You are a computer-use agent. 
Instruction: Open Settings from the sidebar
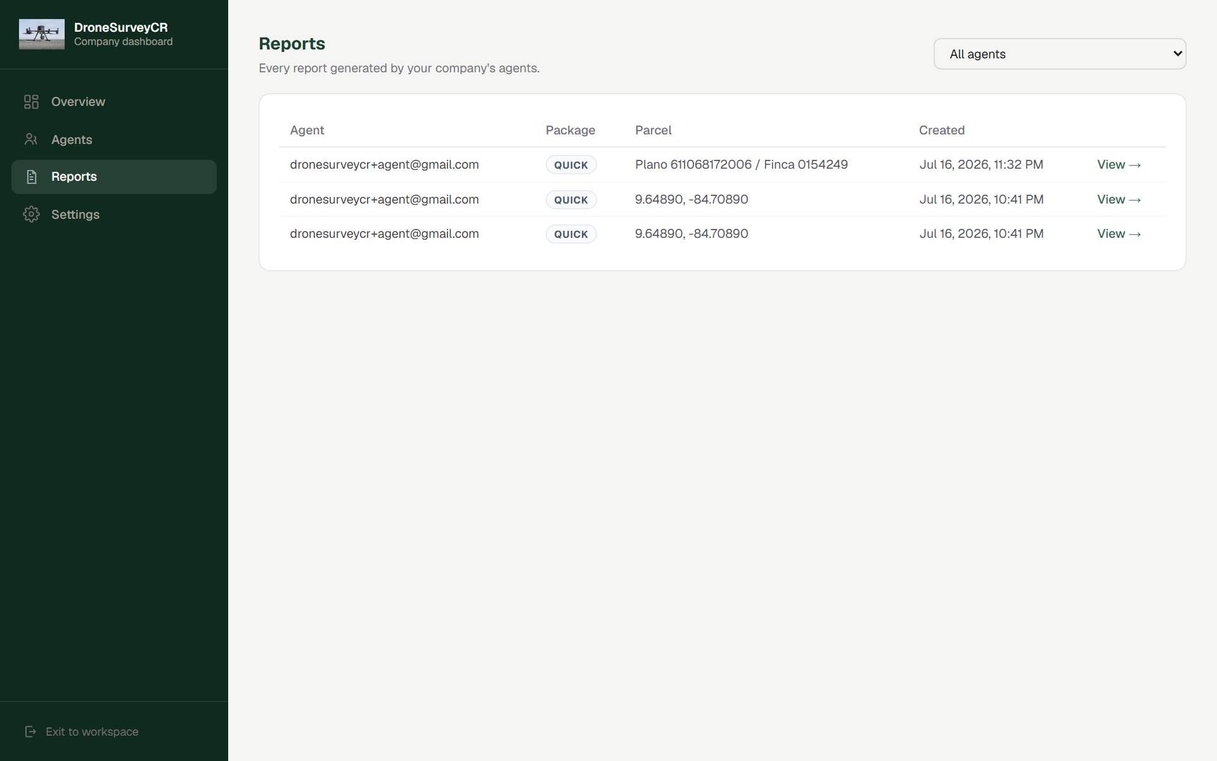(x=114, y=214)
